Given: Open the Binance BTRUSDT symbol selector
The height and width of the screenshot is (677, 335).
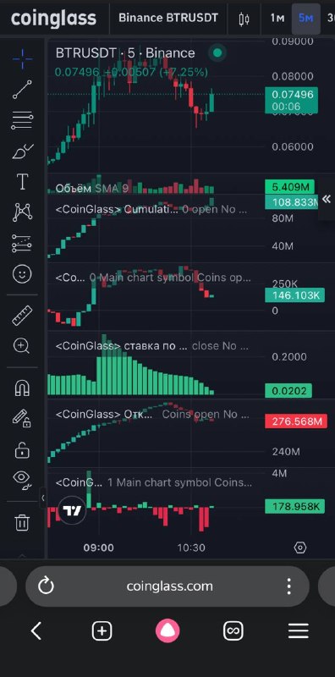Looking at the screenshot, I should pyautogui.click(x=168, y=18).
